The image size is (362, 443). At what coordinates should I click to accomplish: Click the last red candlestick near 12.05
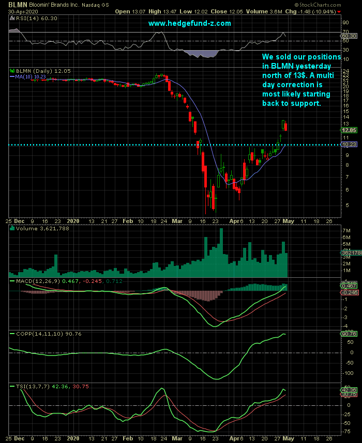pyautogui.click(x=286, y=126)
